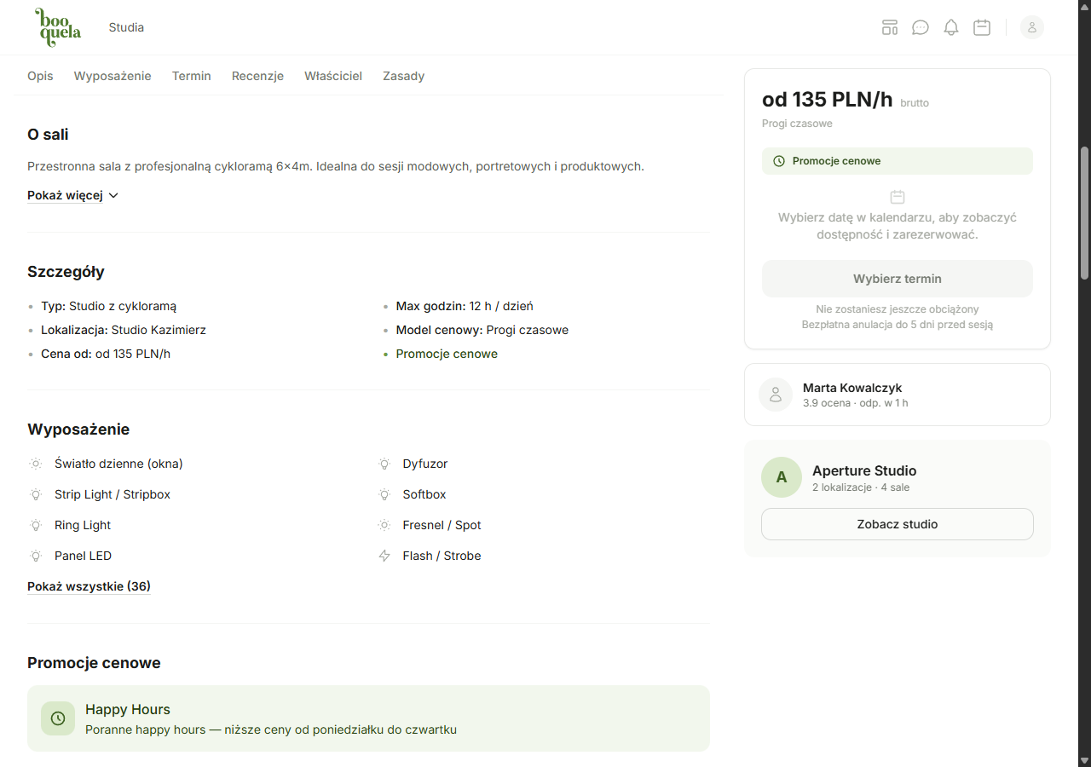Click the chevron next to Pokaż więcej

pos(113,195)
